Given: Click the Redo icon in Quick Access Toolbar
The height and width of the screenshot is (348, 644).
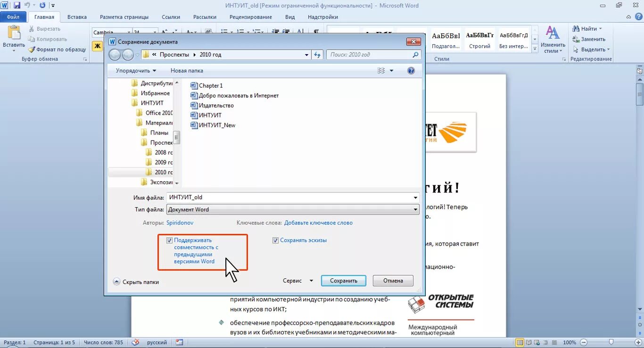Looking at the screenshot, I should [42, 6].
